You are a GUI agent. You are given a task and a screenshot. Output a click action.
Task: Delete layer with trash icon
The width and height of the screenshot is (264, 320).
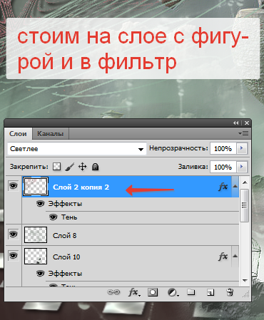coord(230,292)
